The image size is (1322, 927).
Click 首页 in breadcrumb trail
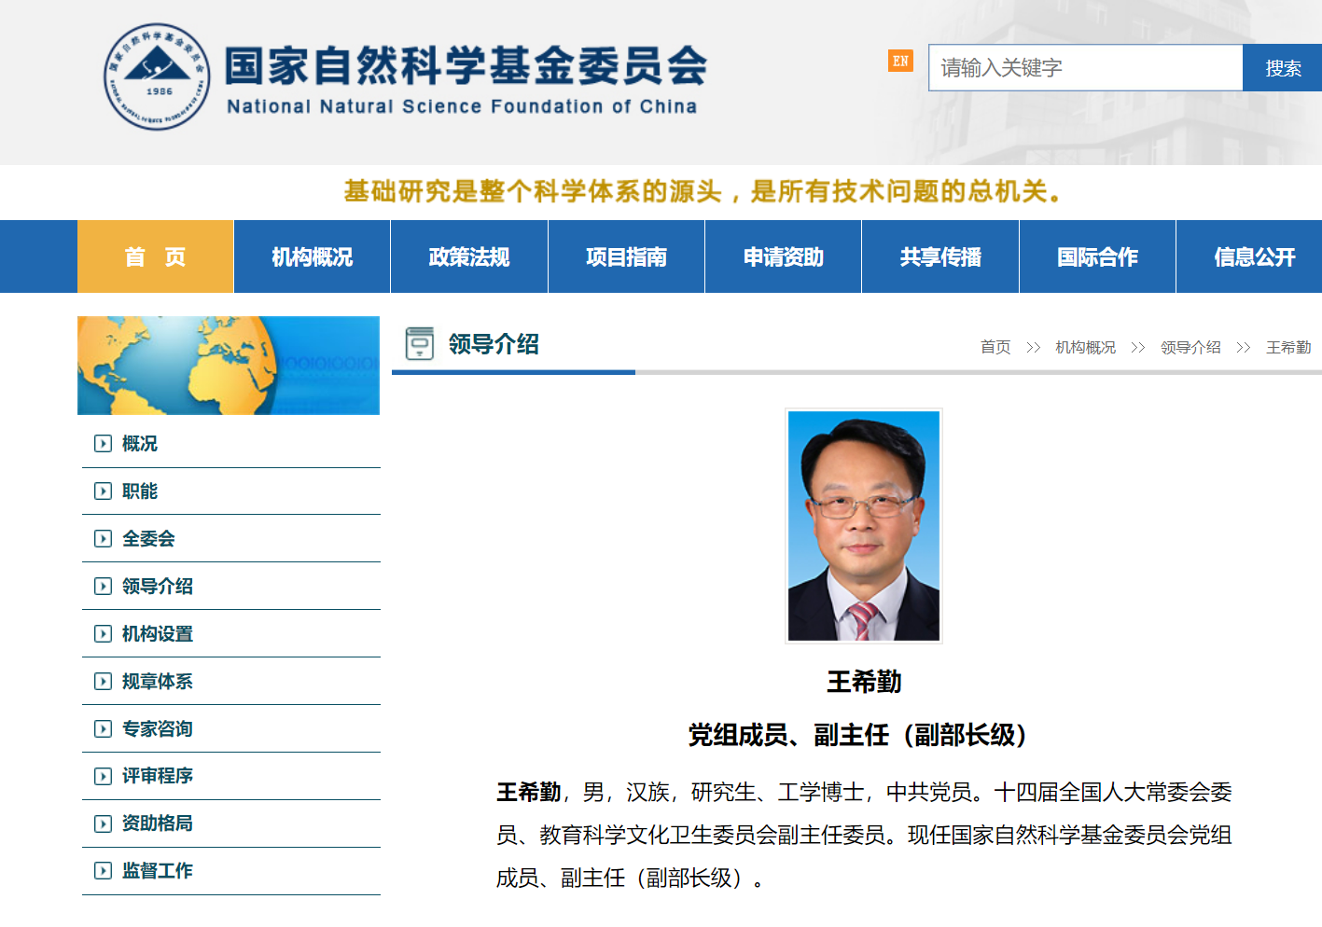[x=995, y=347]
